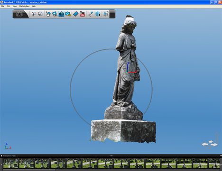
Task: Open the filmstrip panel options dropdown arrow
Action: click(x=221, y=156)
